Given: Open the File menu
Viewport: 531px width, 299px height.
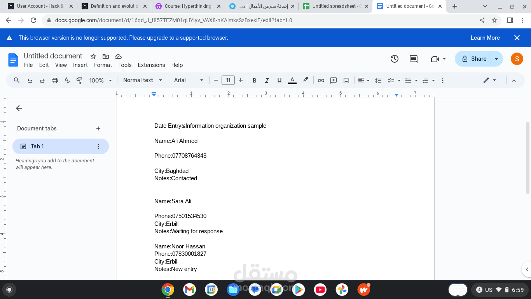Looking at the screenshot, I should click(28, 65).
